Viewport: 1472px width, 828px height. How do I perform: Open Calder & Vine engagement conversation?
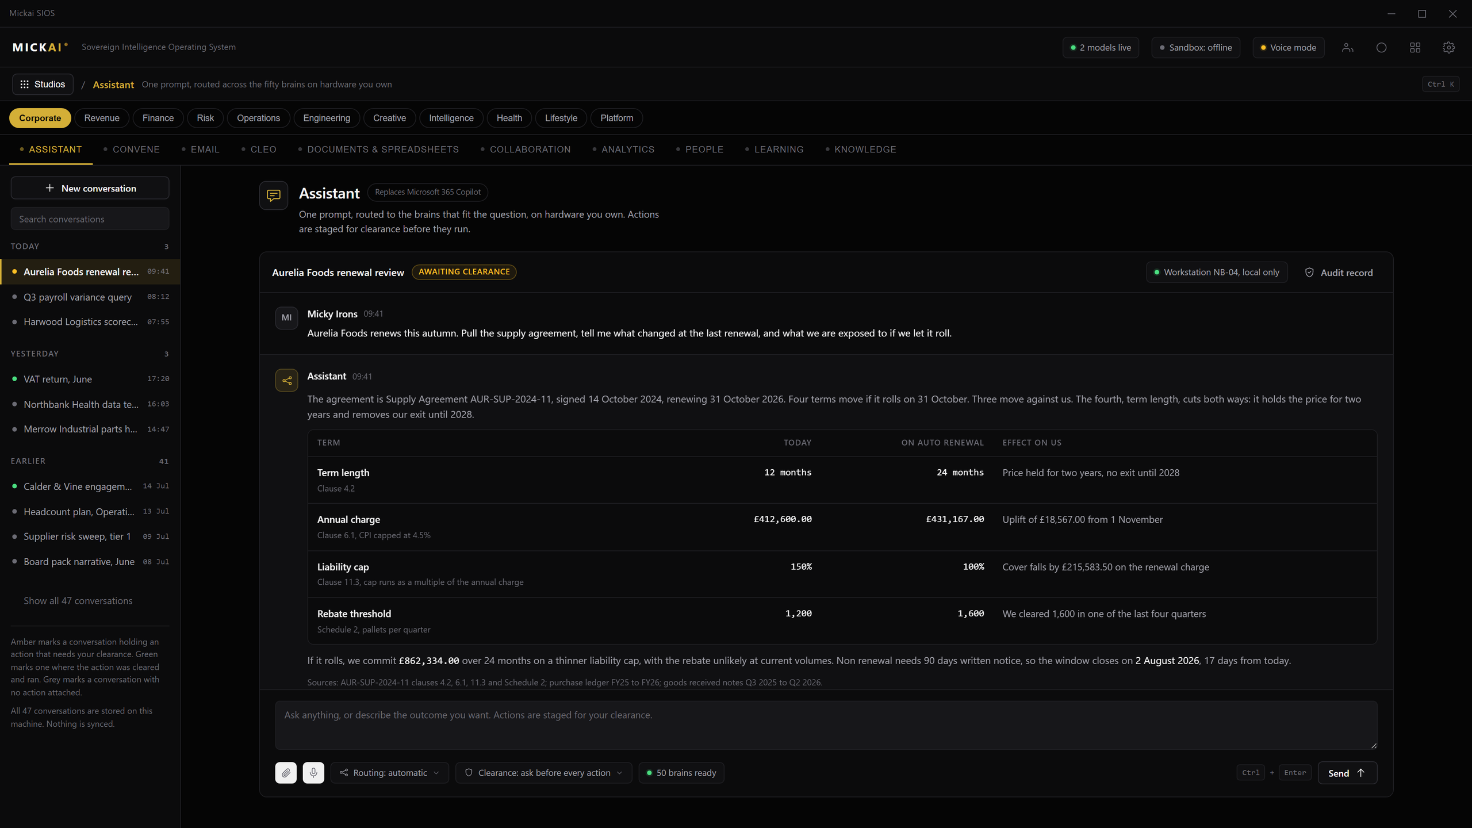pos(90,486)
